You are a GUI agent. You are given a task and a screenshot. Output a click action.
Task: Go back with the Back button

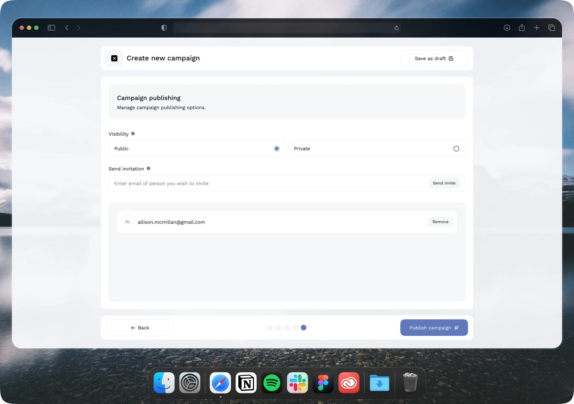tap(140, 328)
